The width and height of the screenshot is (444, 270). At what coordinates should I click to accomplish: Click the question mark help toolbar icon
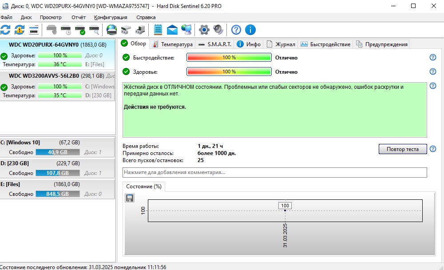236,30
